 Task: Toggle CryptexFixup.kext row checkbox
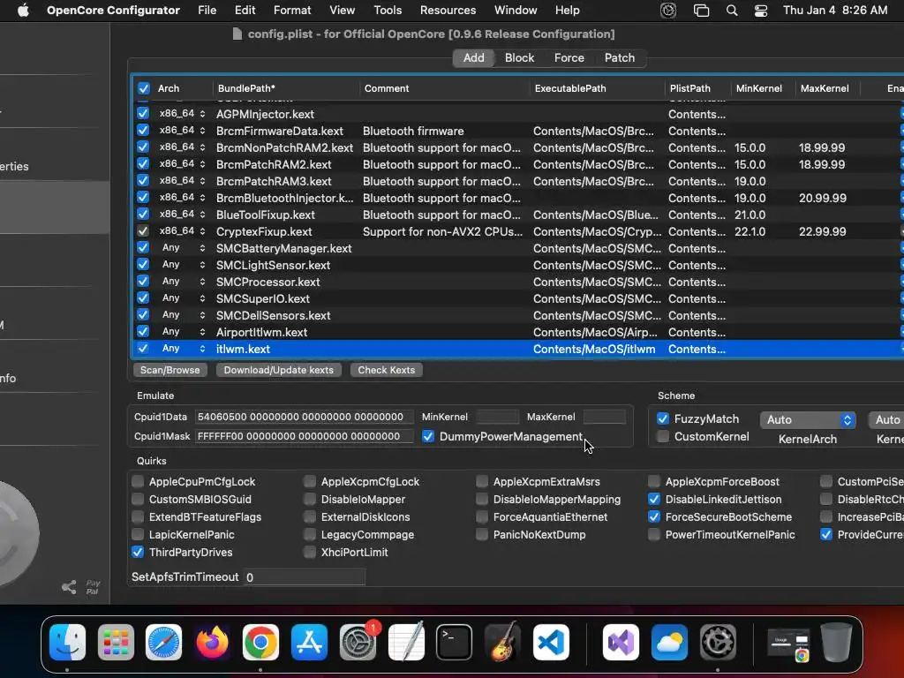[x=143, y=231]
